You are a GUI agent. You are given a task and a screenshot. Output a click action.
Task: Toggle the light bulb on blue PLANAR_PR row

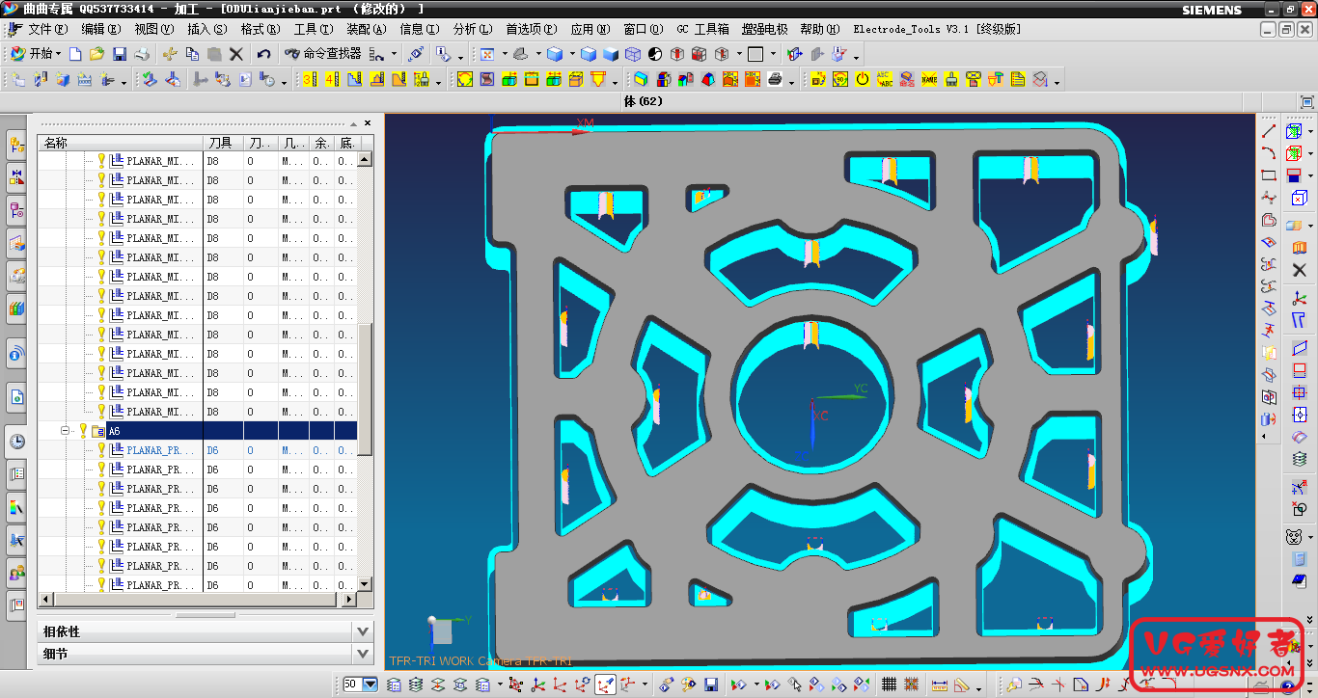click(101, 450)
